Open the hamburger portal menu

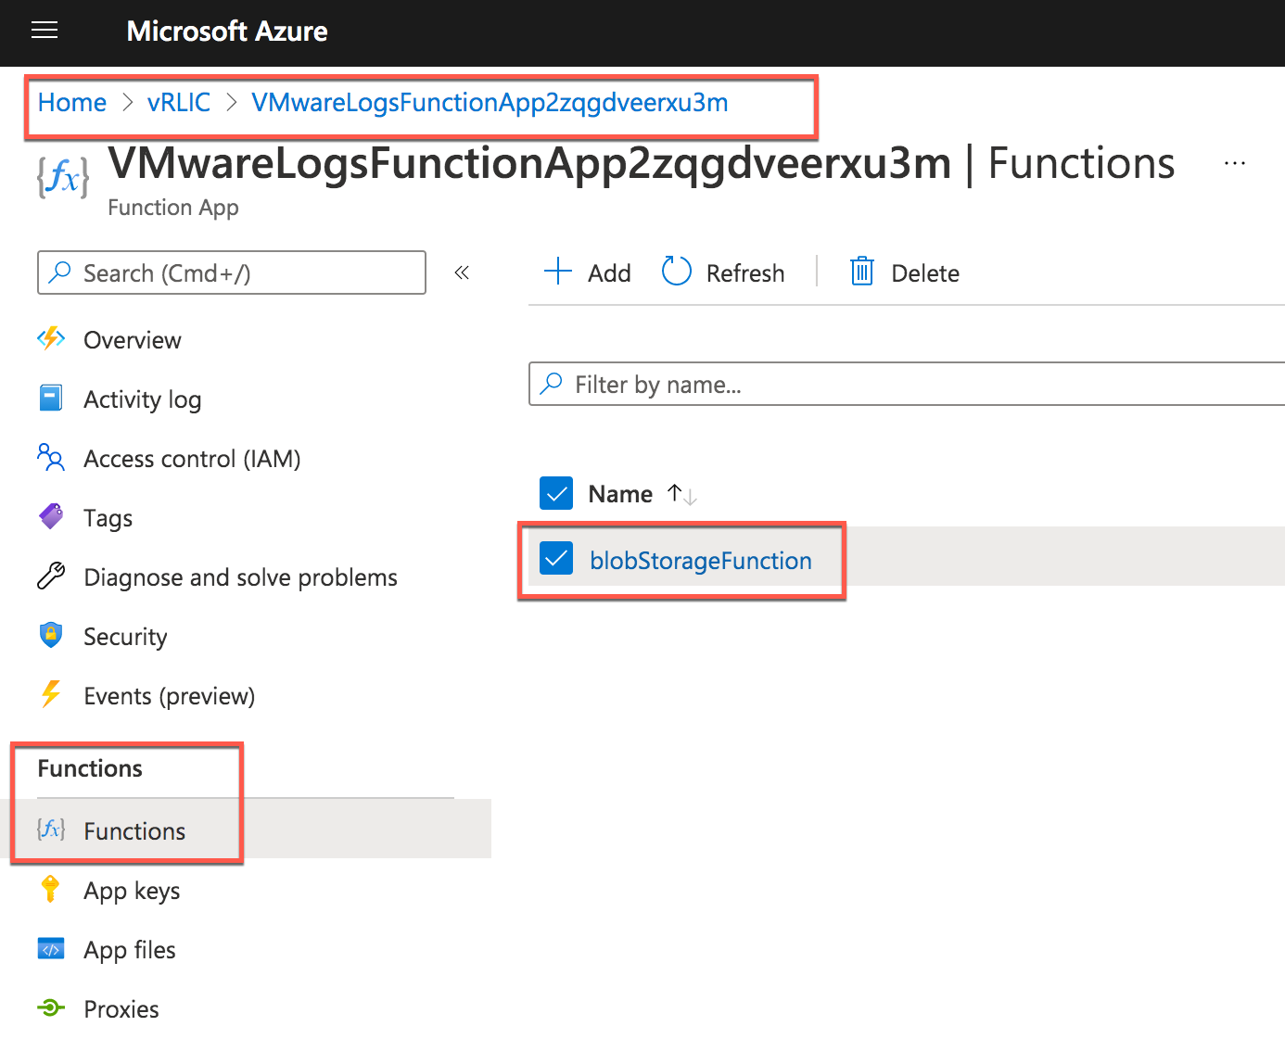45,31
